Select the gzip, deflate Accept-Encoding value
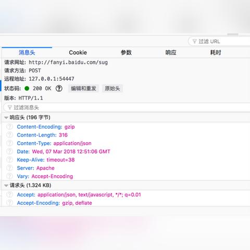This screenshot has width=250, height=250. (77, 203)
